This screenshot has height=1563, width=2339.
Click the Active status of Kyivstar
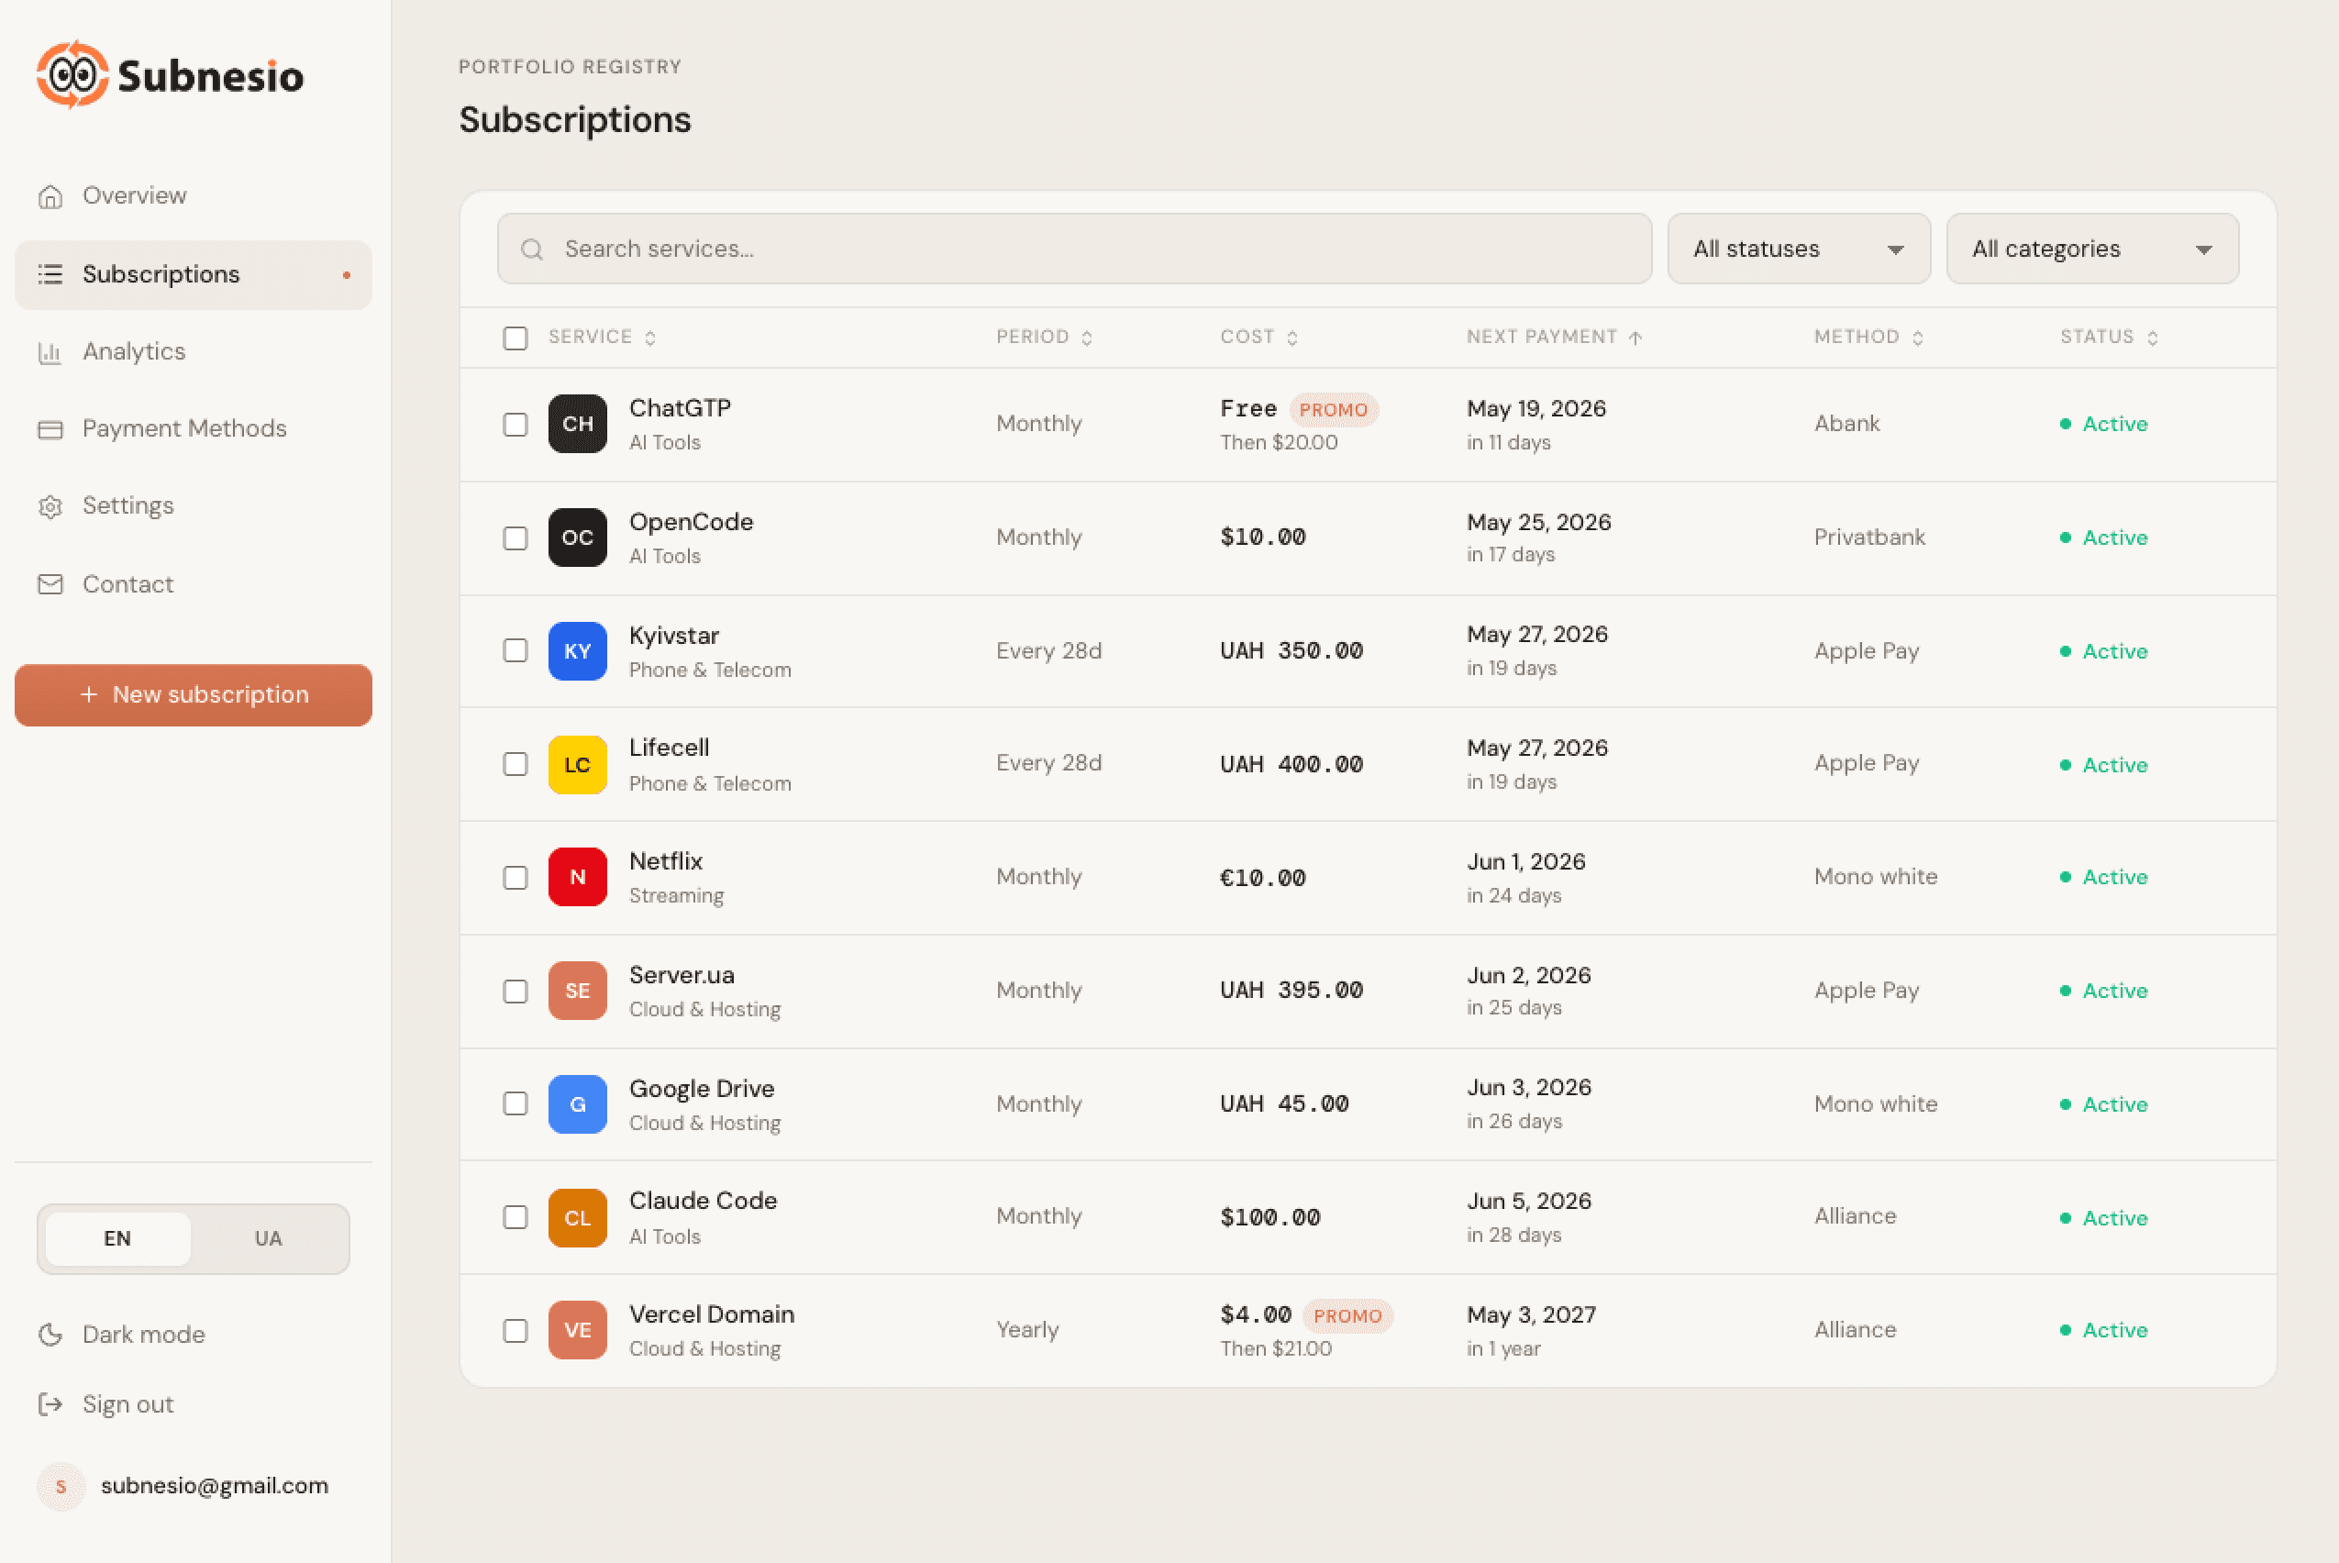tap(2104, 651)
